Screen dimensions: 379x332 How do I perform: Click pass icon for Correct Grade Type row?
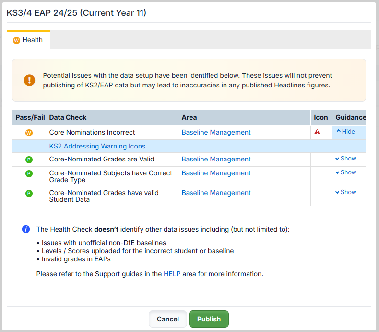point(29,173)
